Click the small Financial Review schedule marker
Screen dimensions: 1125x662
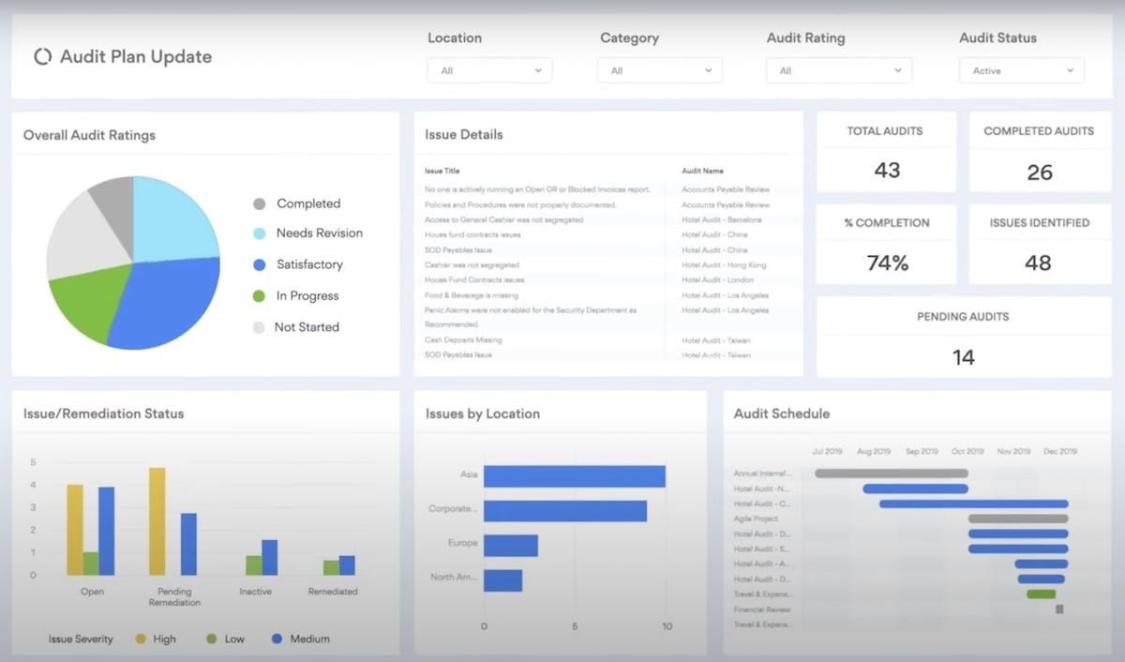pos(1059,609)
